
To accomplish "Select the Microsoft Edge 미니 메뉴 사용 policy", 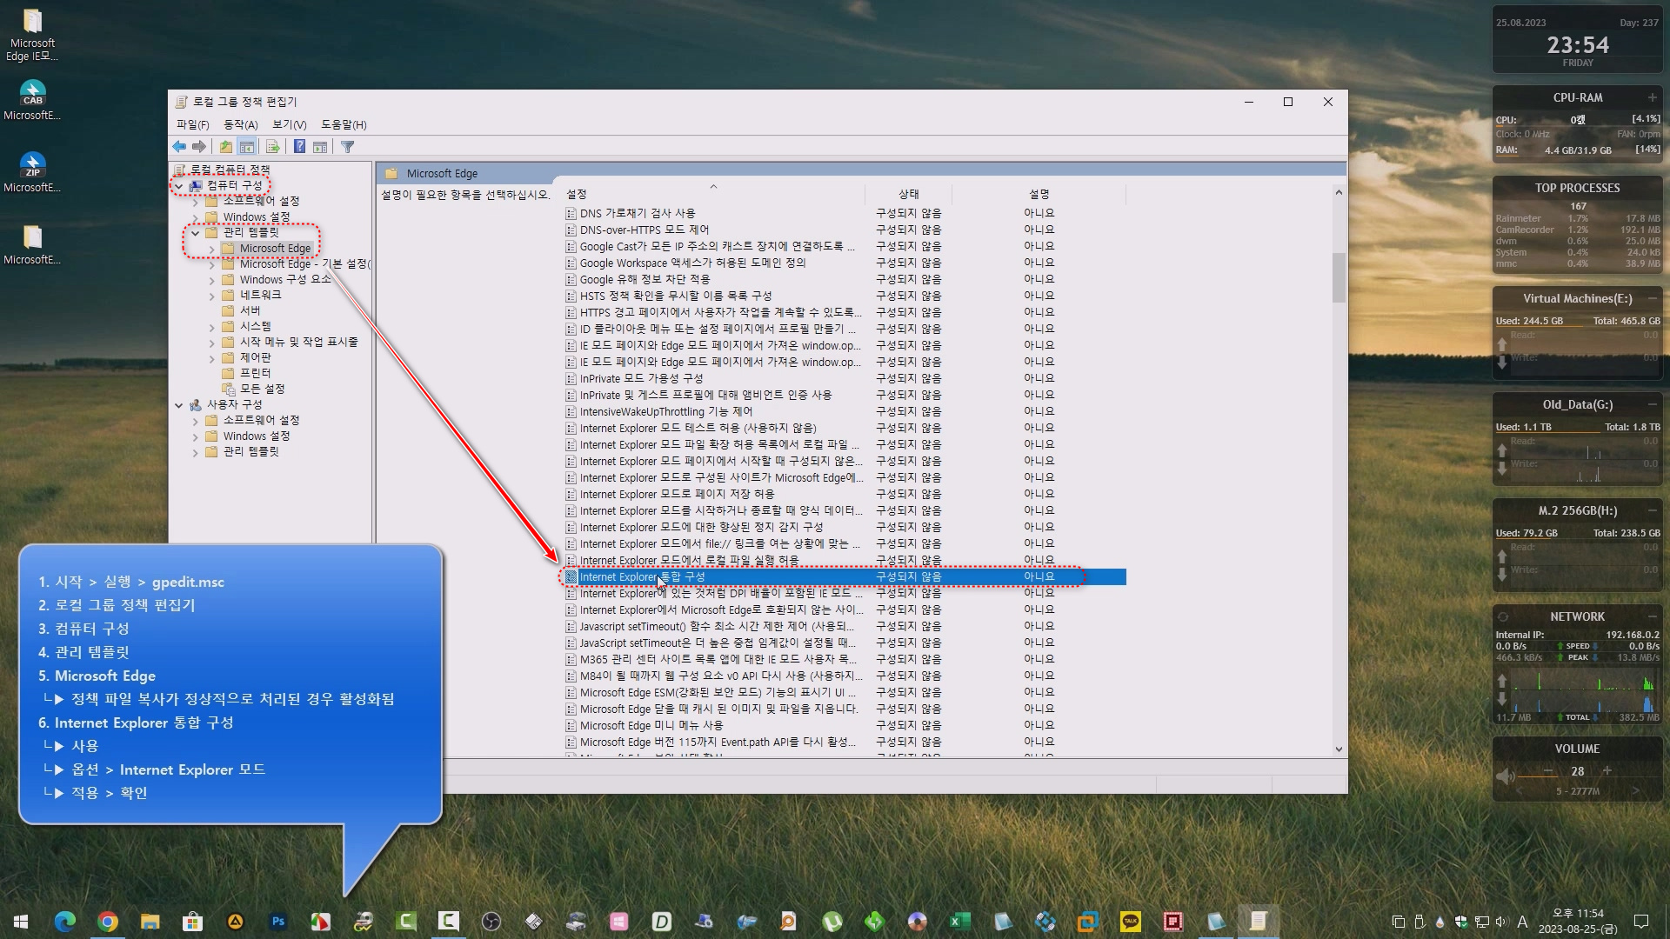I will 651,726.
